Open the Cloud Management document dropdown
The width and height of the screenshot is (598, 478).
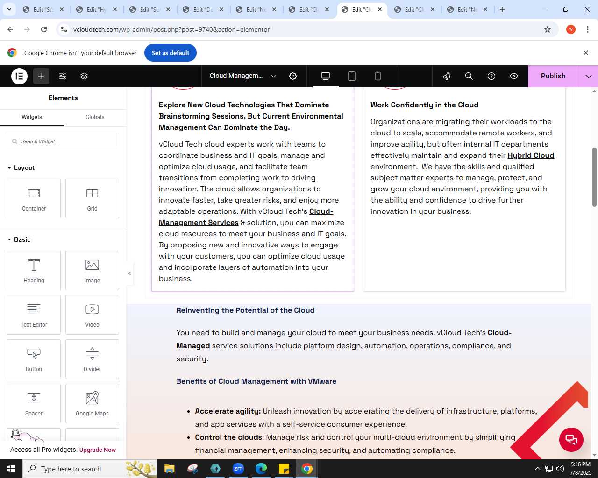(x=243, y=76)
